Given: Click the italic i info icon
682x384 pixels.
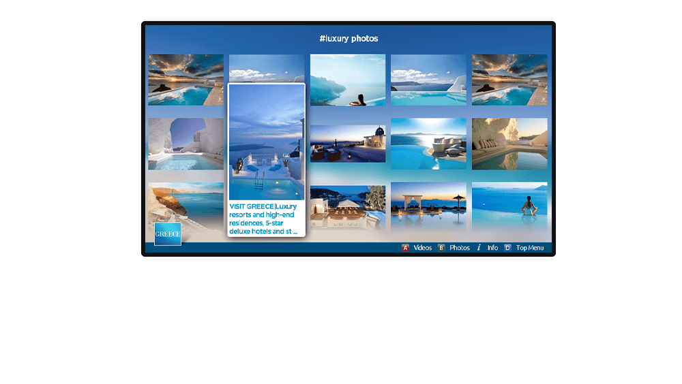Looking at the screenshot, I should pyautogui.click(x=479, y=248).
